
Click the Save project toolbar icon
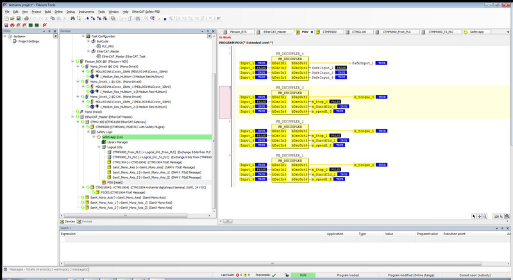tap(19, 17)
